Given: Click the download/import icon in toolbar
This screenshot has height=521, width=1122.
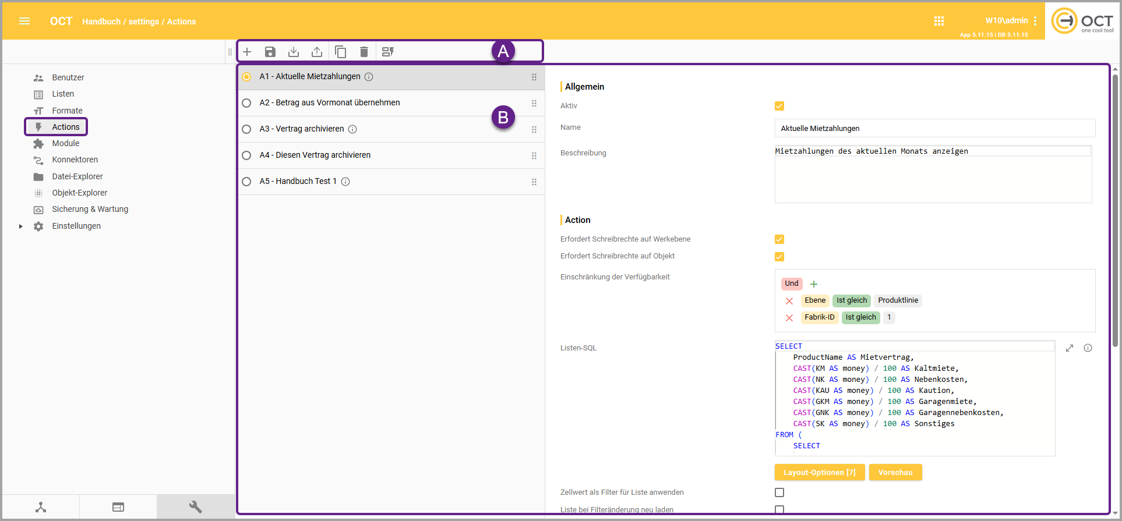Looking at the screenshot, I should 294,52.
